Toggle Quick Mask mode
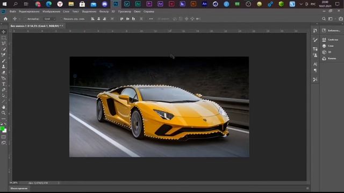 tap(4, 137)
